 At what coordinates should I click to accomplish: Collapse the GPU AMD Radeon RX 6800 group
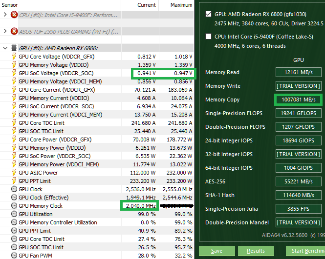click(5, 48)
